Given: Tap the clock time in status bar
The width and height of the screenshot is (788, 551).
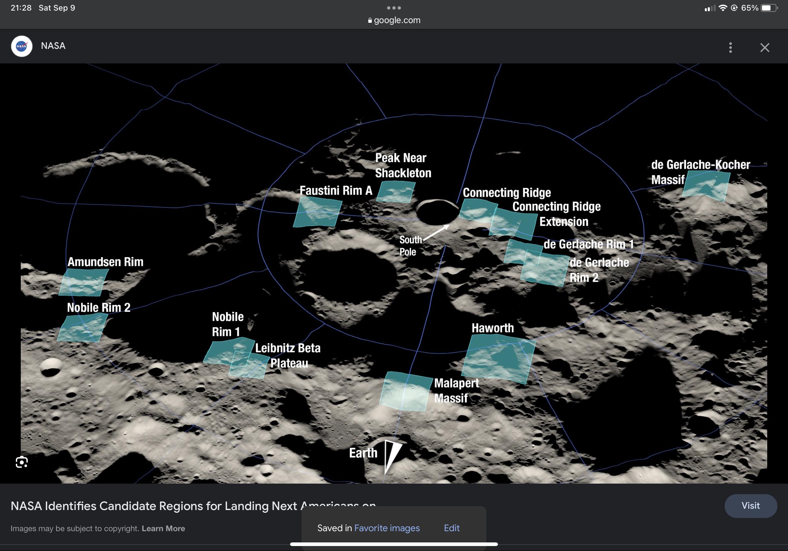Looking at the screenshot, I should pyautogui.click(x=21, y=8).
